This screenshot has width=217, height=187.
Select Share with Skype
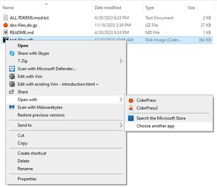click(x=66, y=53)
